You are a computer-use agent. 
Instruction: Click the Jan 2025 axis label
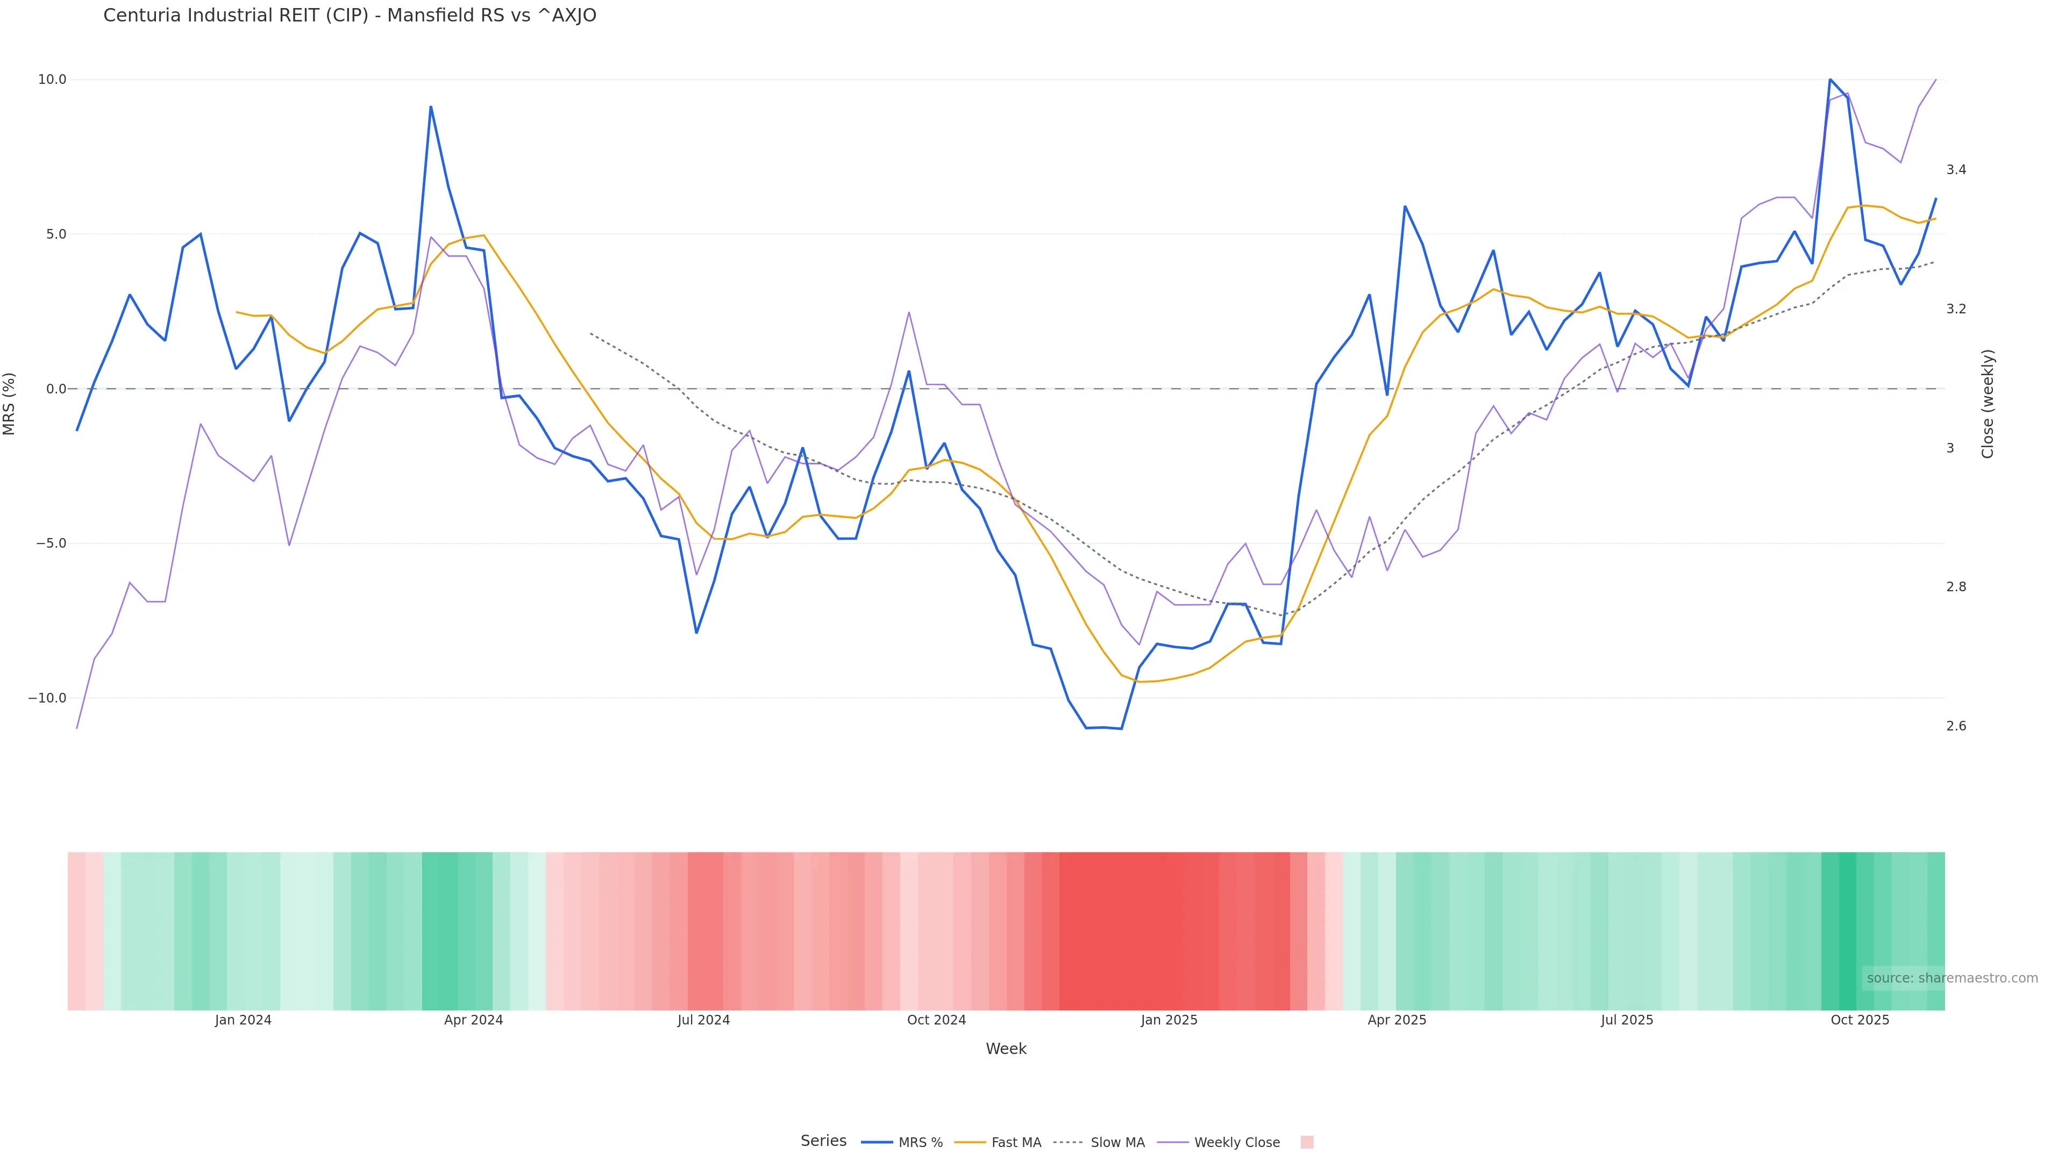click(1170, 1021)
